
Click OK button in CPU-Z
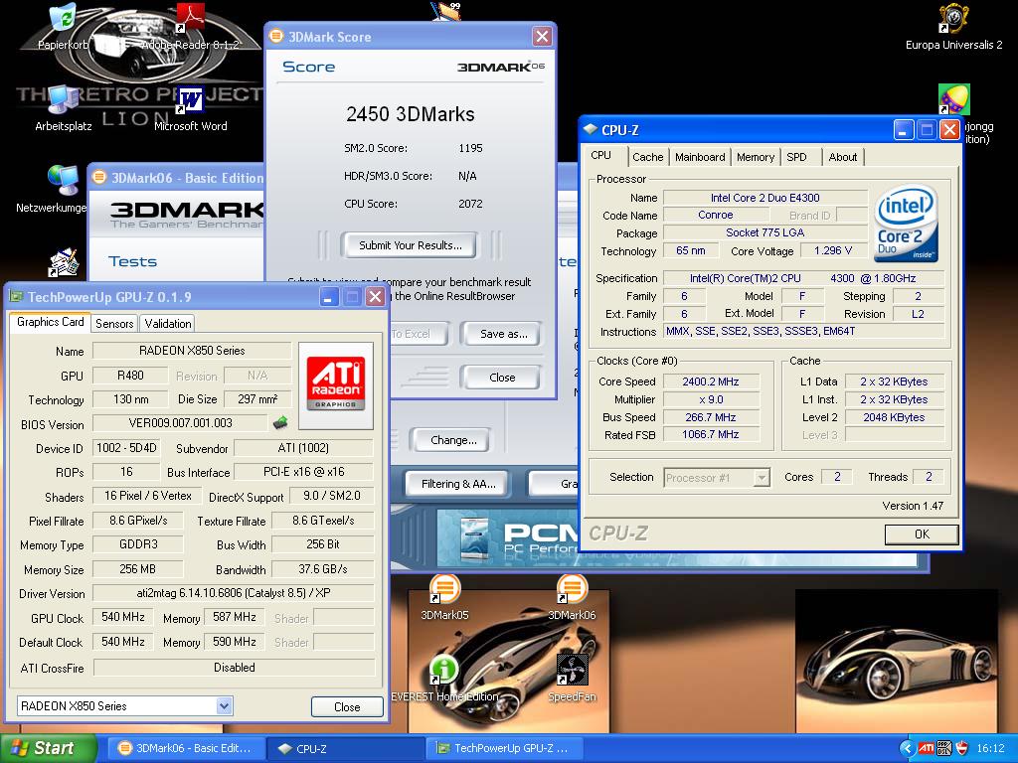[922, 534]
